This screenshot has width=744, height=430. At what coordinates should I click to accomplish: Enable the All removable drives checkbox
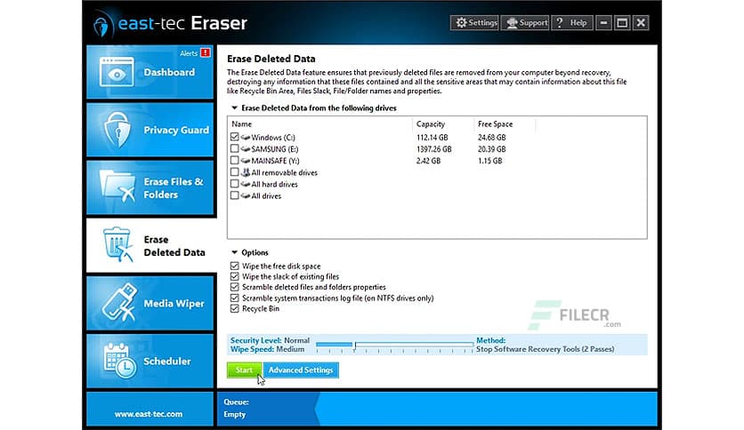[x=234, y=171]
